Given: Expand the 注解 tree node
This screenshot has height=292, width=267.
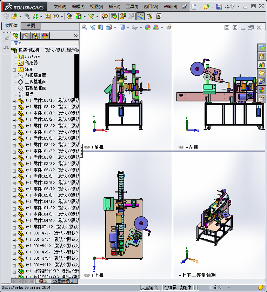Looking at the screenshot, I should point(14,70).
